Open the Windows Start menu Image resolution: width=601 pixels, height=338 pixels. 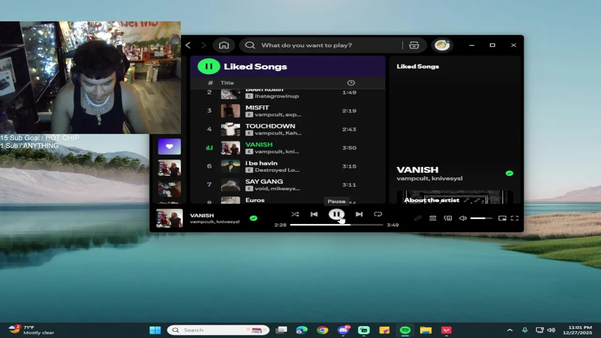point(155,330)
